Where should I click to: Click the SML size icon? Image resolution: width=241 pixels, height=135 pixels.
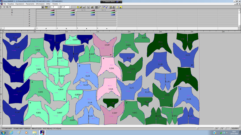pyautogui.click(x=46, y=7)
